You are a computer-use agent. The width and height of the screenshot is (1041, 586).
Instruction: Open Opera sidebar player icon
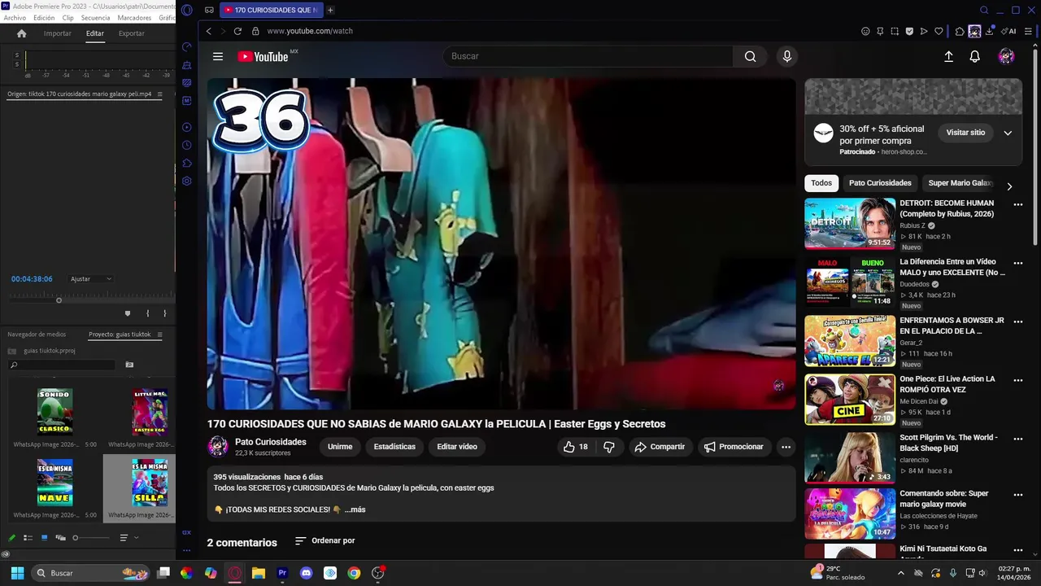[x=187, y=127]
